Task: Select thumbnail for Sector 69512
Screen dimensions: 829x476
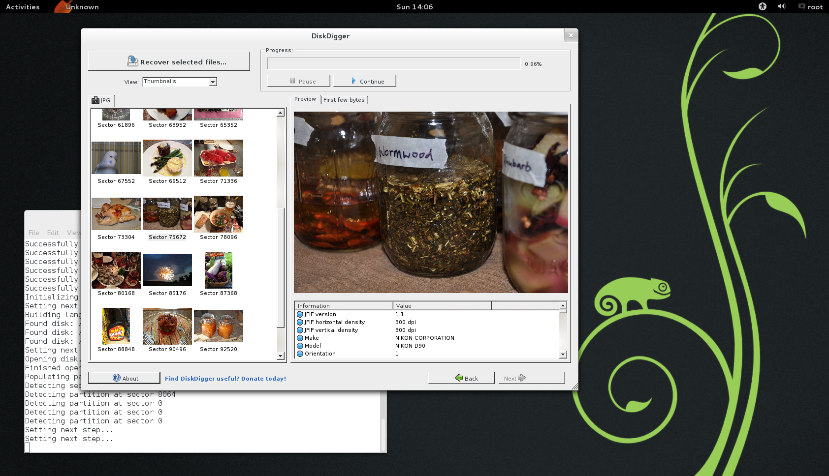Action: (167, 158)
